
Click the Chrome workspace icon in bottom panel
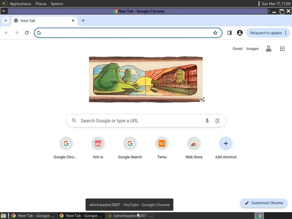(259, 216)
